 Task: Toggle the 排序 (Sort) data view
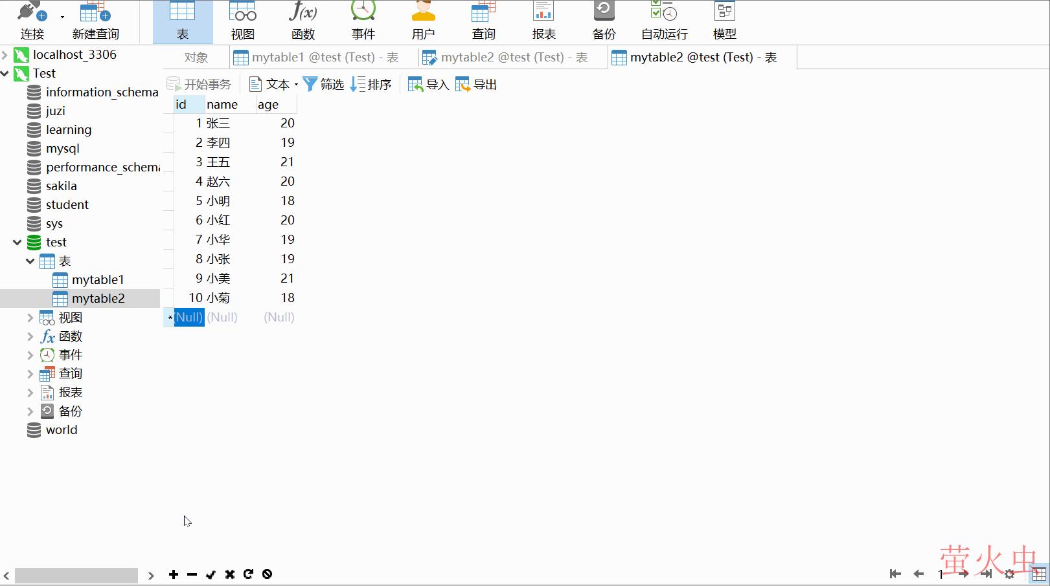point(370,83)
